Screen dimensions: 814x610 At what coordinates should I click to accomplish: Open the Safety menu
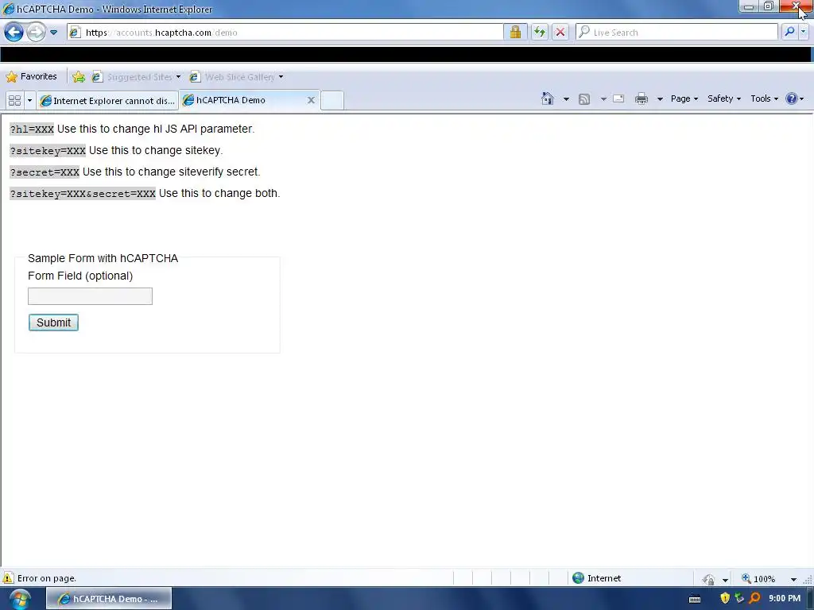(723, 98)
